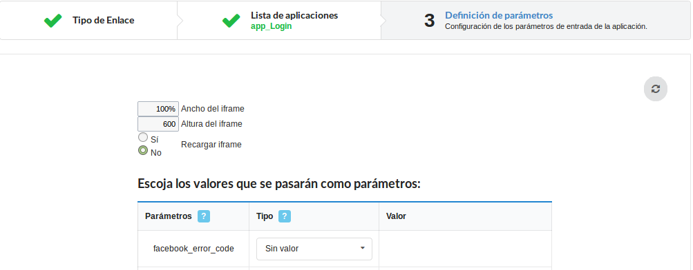Select Sí for Recargar iframe
The height and width of the screenshot is (270, 693).
(x=143, y=138)
